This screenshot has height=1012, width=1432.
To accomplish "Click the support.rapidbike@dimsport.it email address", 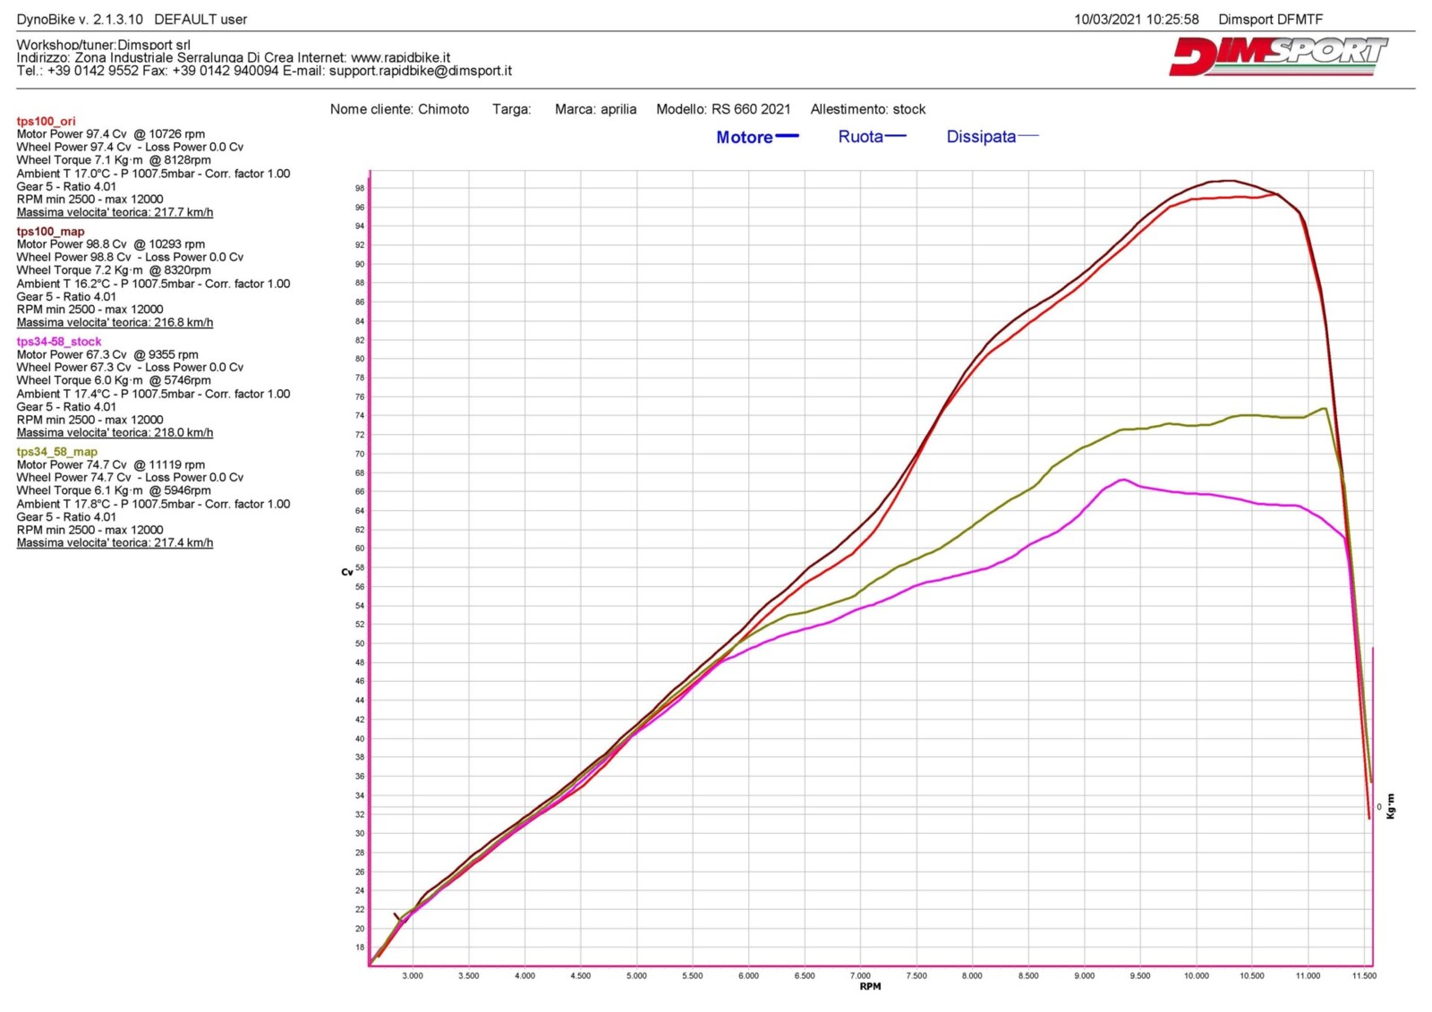I will pos(420,71).
